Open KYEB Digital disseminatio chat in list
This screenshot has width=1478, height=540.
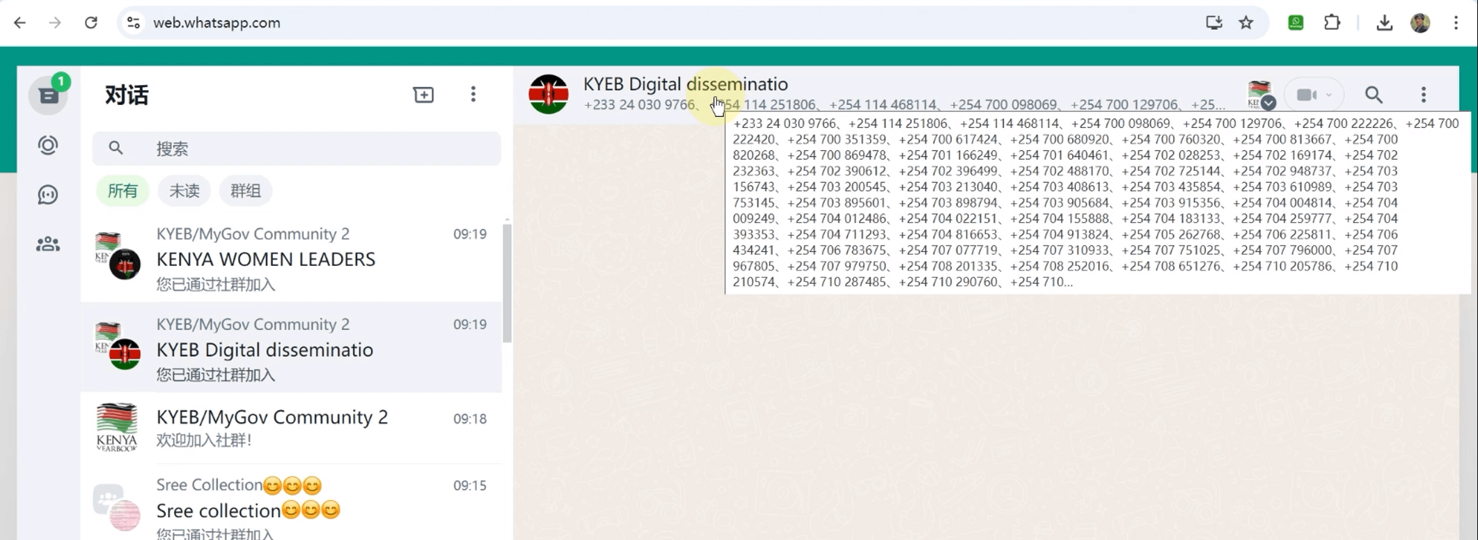(x=291, y=347)
